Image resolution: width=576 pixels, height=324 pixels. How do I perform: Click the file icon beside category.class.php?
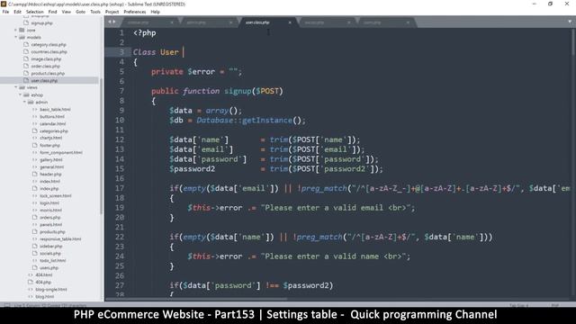(x=26, y=44)
